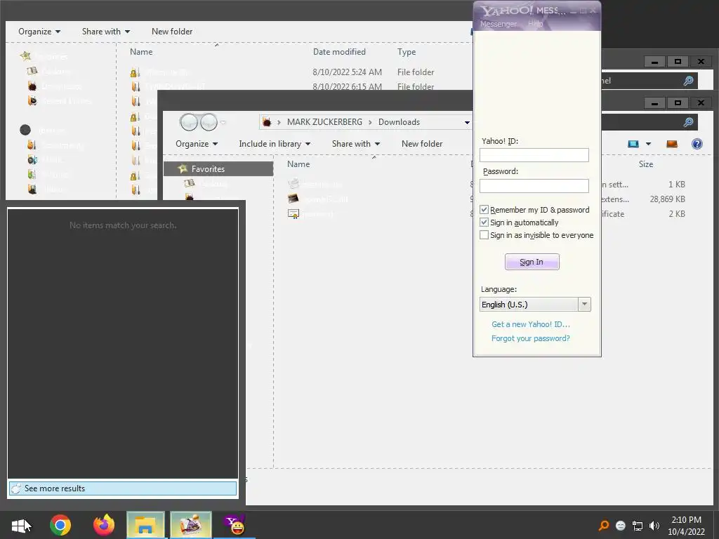This screenshot has width=719, height=539.
Task: Click MARK ZUCKERBERG in the address breadcrumb
Action: click(x=324, y=122)
